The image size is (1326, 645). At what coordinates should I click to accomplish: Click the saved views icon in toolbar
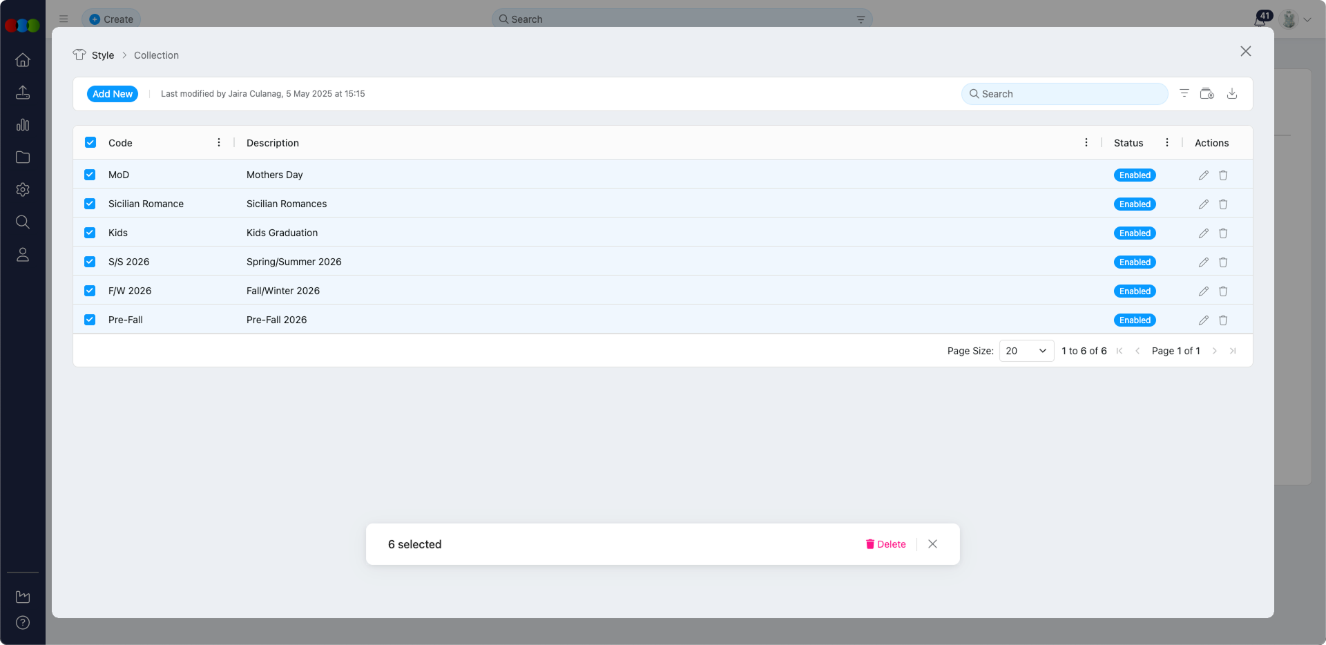pos(1207,94)
